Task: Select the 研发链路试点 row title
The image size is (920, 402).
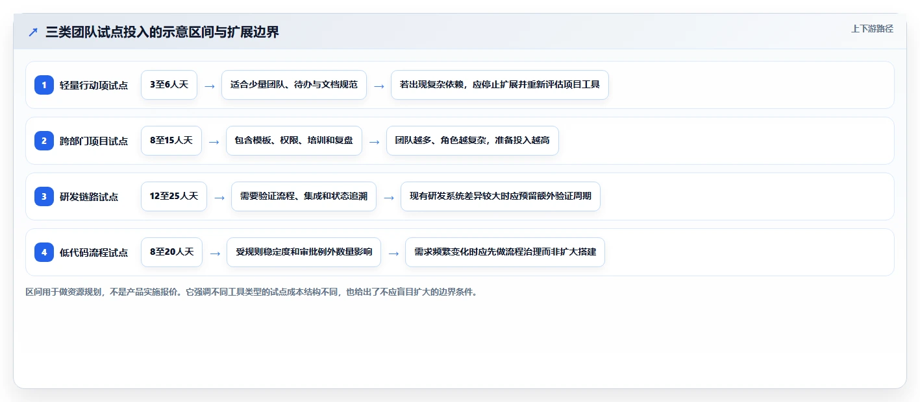Action: (x=89, y=196)
